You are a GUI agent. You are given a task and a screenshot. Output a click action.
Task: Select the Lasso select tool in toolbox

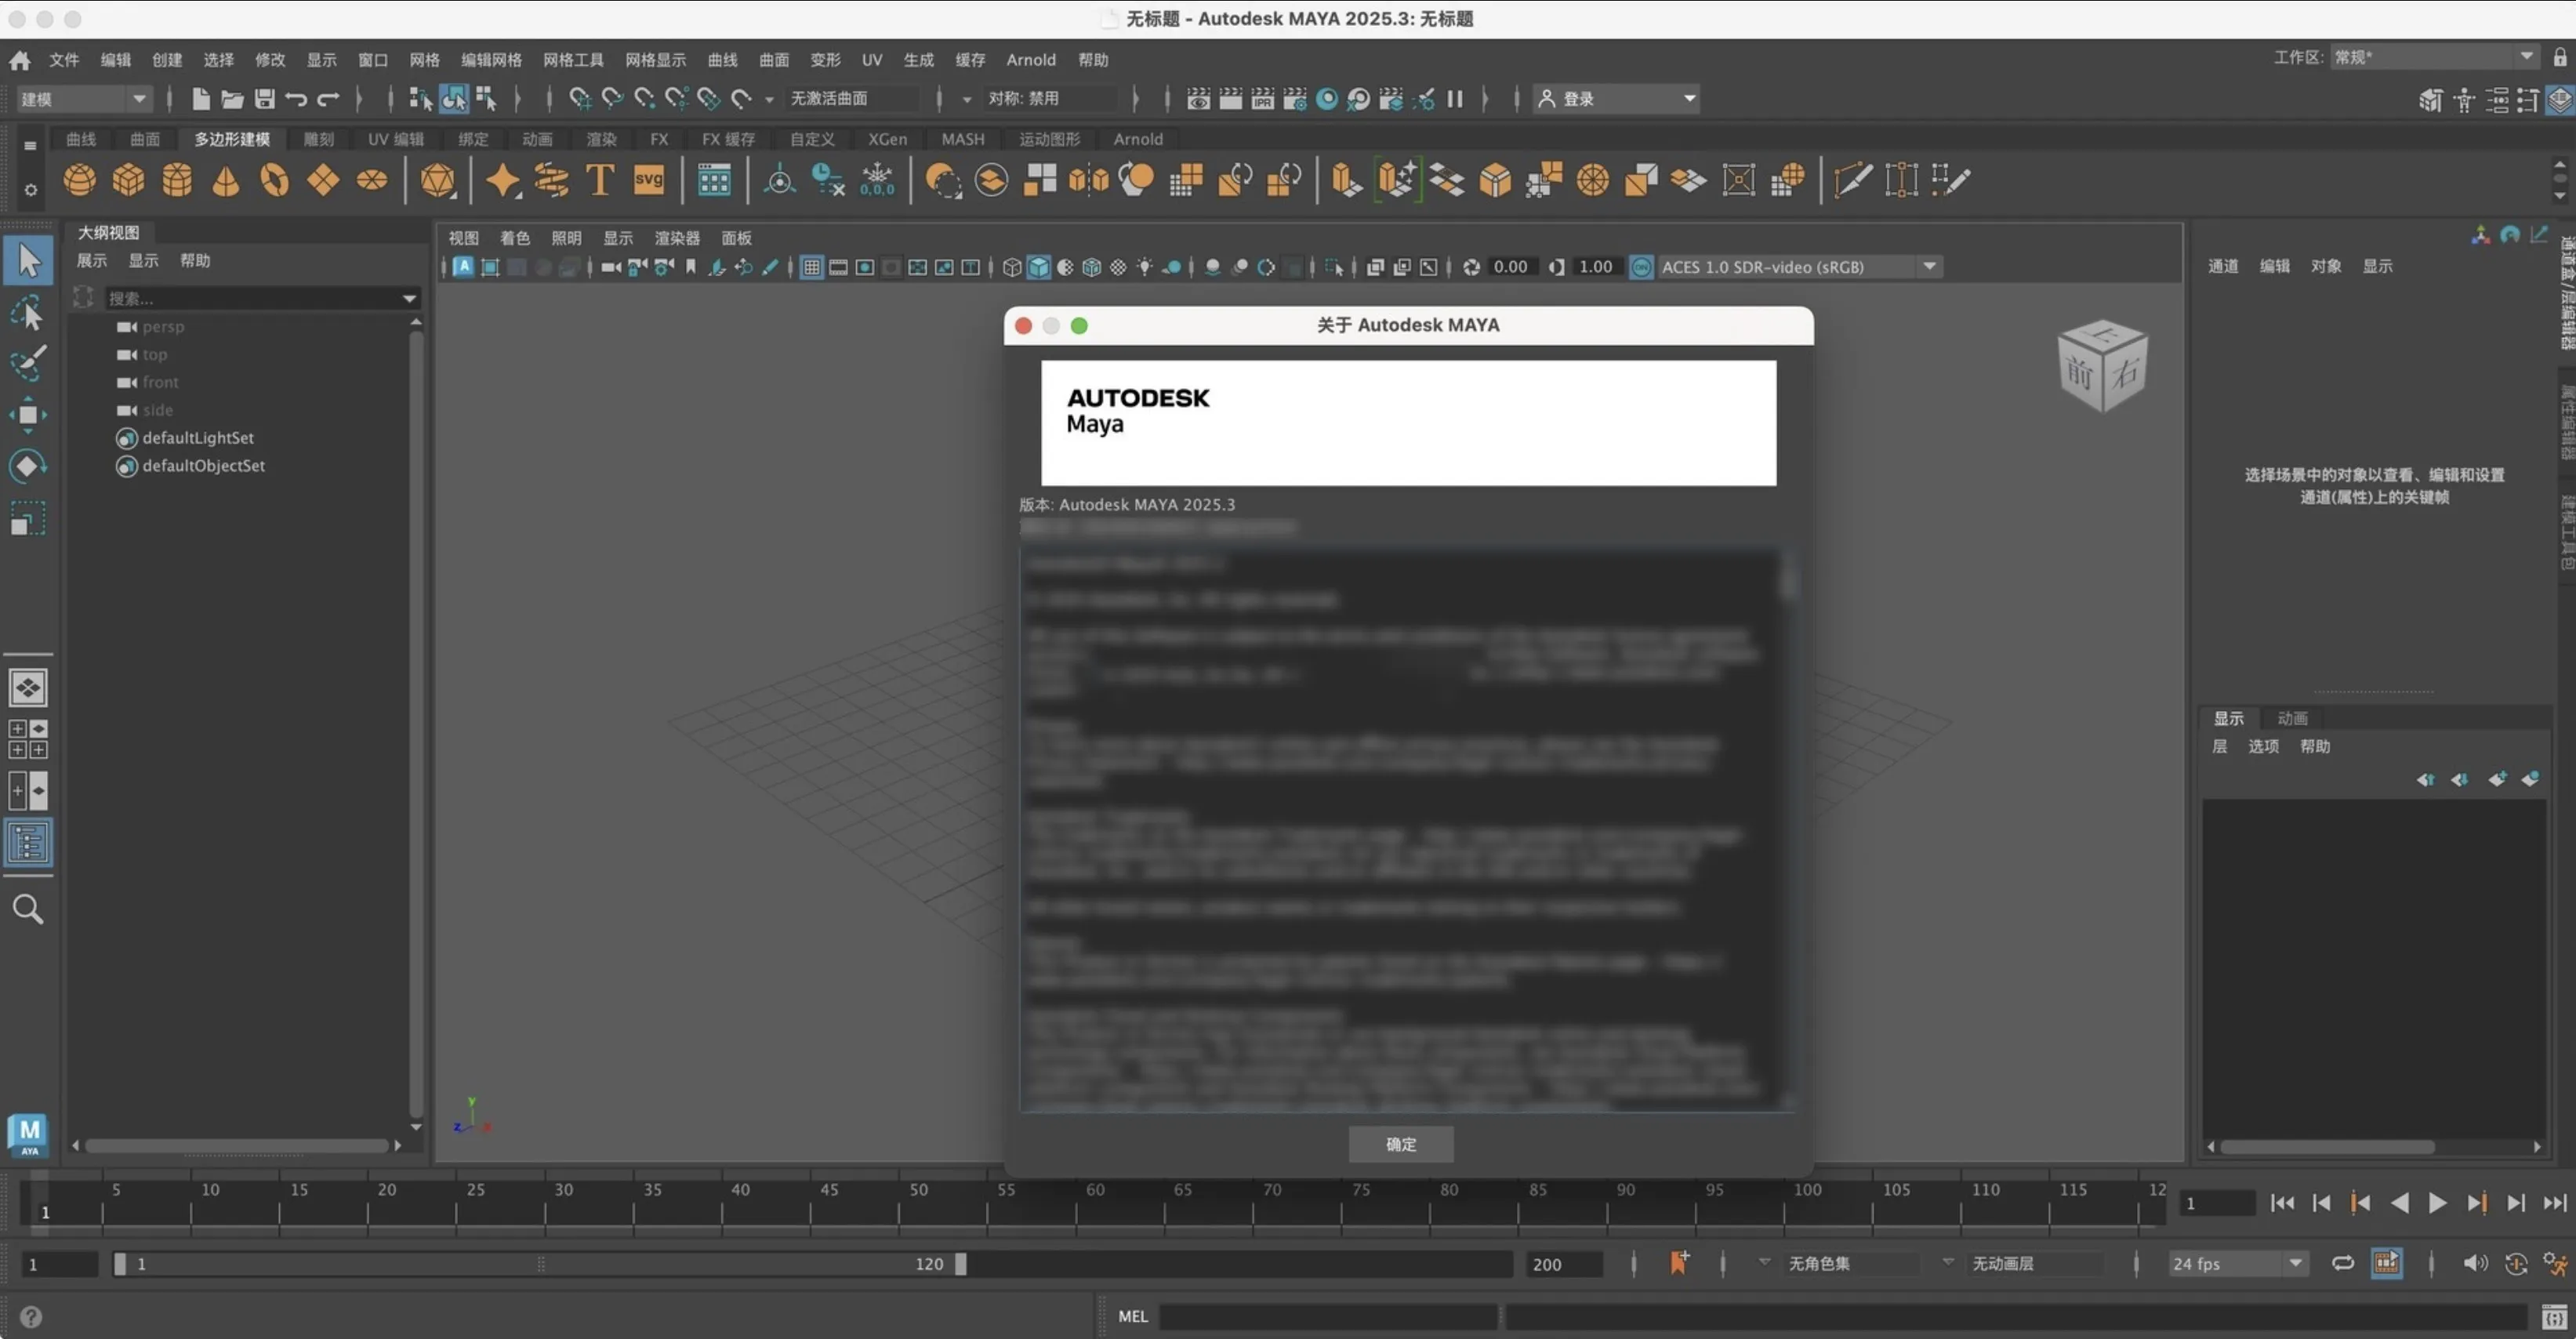[28, 313]
